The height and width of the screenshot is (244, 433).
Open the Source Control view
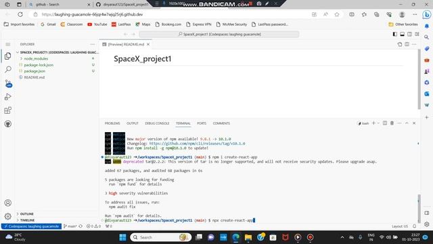(8, 83)
